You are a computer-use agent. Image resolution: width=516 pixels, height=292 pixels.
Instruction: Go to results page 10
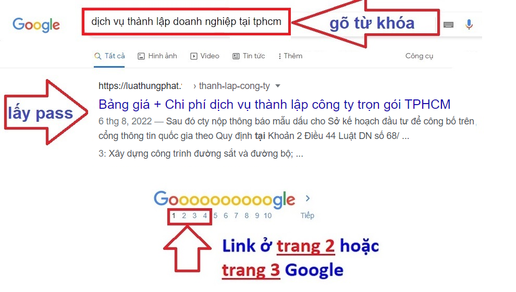[267, 216]
